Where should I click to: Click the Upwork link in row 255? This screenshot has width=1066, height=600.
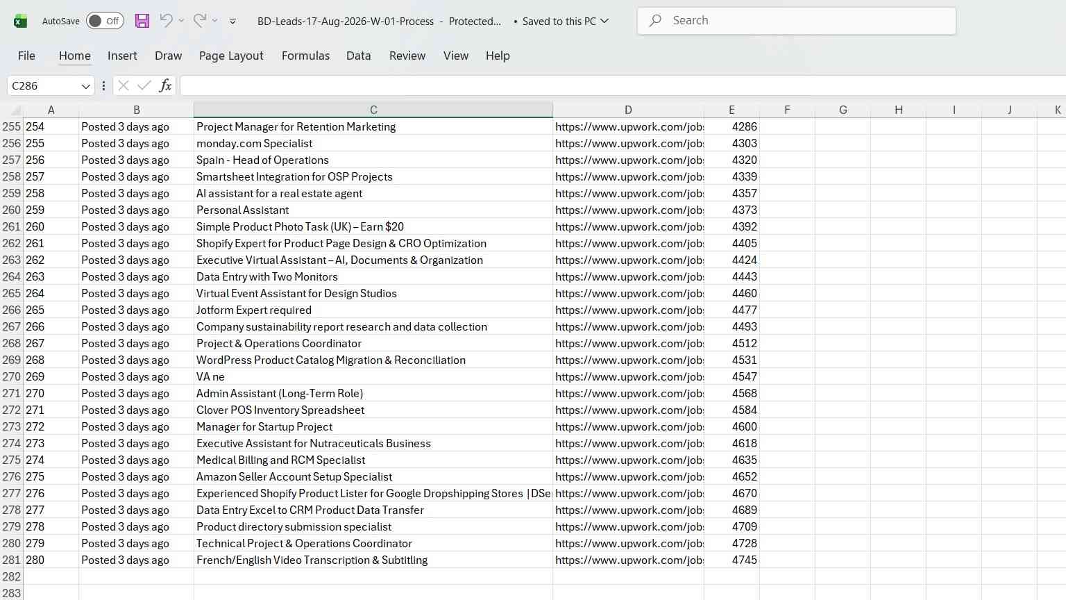pyautogui.click(x=628, y=126)
